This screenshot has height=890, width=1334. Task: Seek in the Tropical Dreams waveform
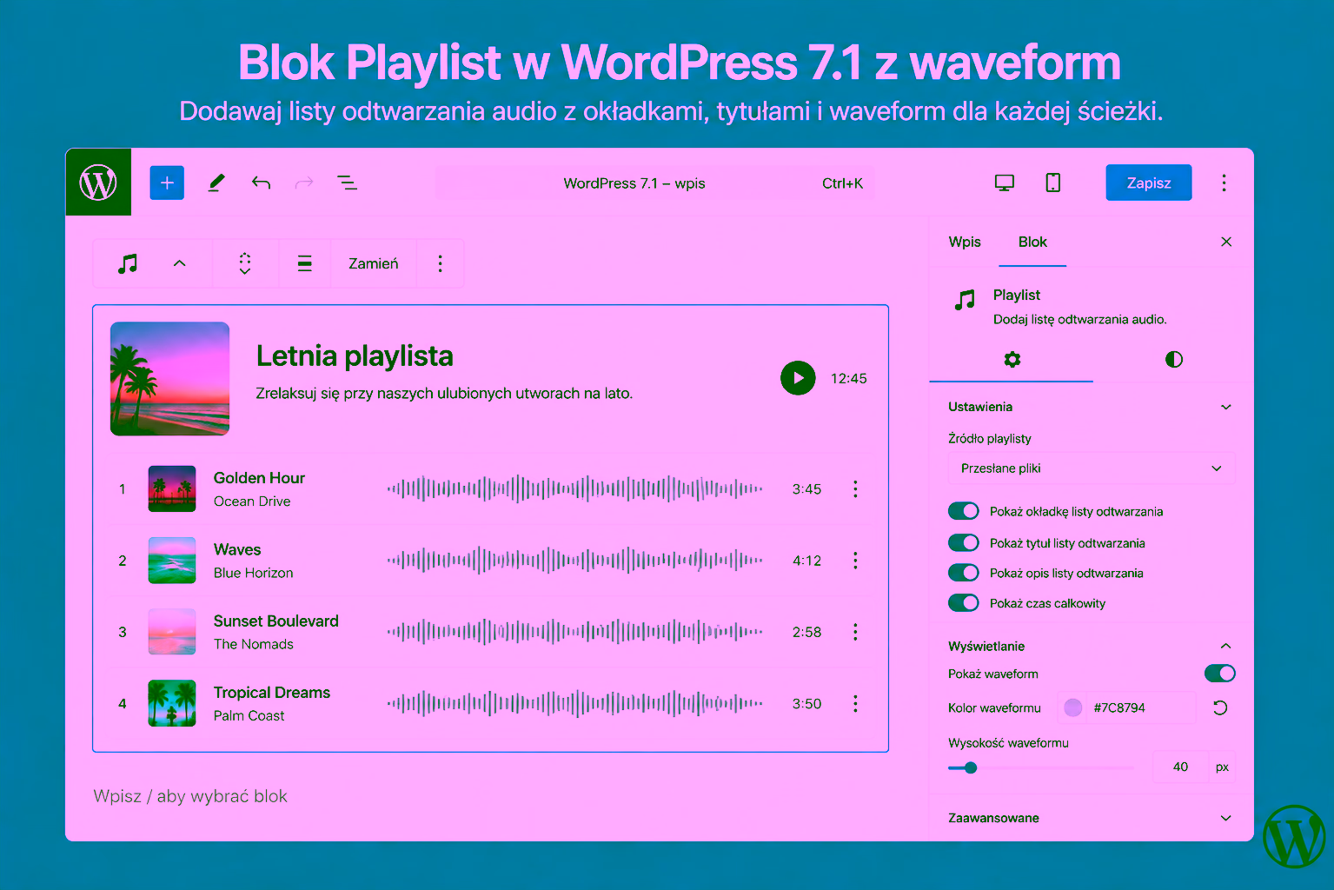(x=574, y=703)
